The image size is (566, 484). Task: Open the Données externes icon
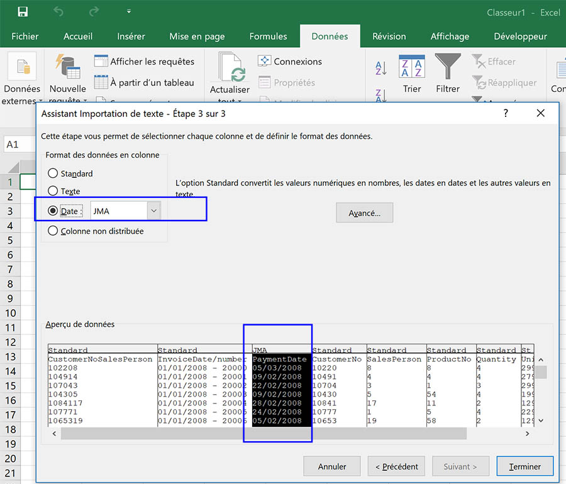point(22,67)
